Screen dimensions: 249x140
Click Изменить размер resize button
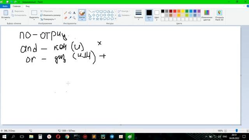50,15
